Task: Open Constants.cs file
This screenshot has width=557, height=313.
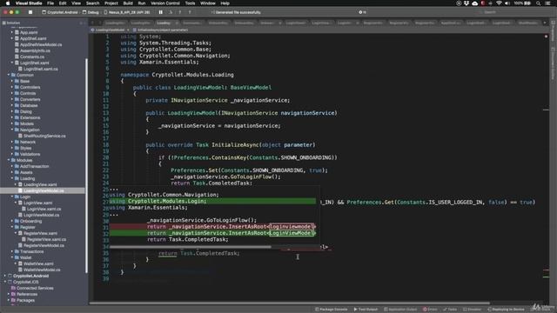Action: coord(32,57)
